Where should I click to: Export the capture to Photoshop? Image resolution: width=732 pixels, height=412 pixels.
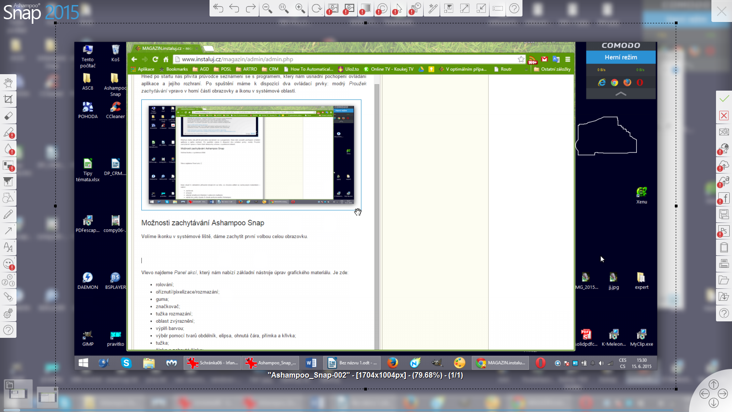click(724, 231)
